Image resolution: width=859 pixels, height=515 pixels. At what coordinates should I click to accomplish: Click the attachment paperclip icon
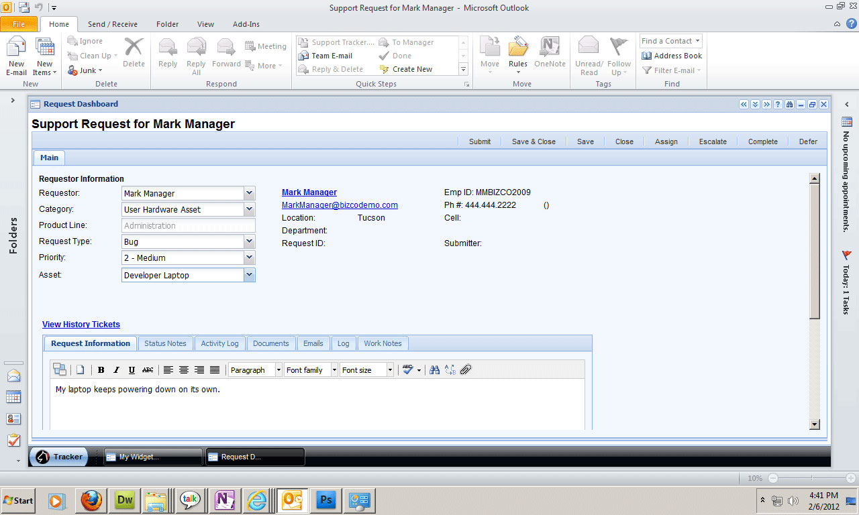(466, 369)
